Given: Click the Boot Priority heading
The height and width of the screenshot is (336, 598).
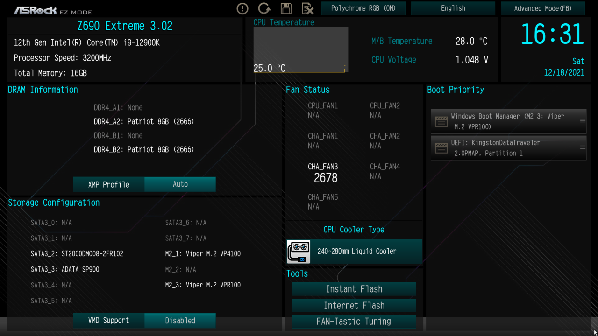Looking at the screenshot, I should (456, 90).
